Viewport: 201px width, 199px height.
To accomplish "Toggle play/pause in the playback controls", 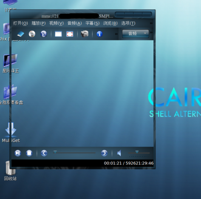I will (x=18, y=153).
